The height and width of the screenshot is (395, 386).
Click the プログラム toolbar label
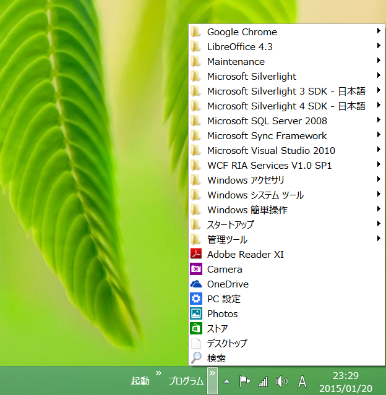(x=186, y=381)
